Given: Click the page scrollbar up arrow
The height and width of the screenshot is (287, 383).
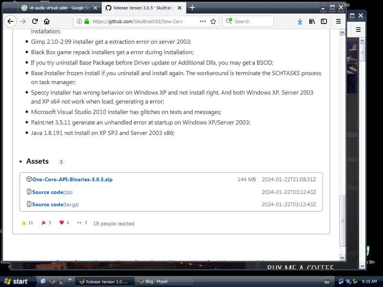Looking at the screenshot, I should pyautogui.click(x=343, y=33).
